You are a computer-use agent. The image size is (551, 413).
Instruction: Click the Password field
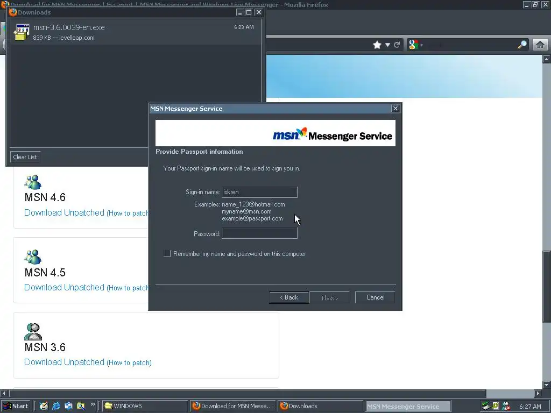[x=259, y=233]
